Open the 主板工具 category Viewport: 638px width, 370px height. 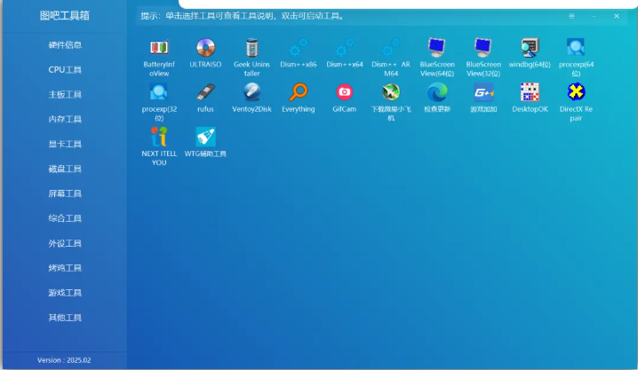[x=65, y=95]
